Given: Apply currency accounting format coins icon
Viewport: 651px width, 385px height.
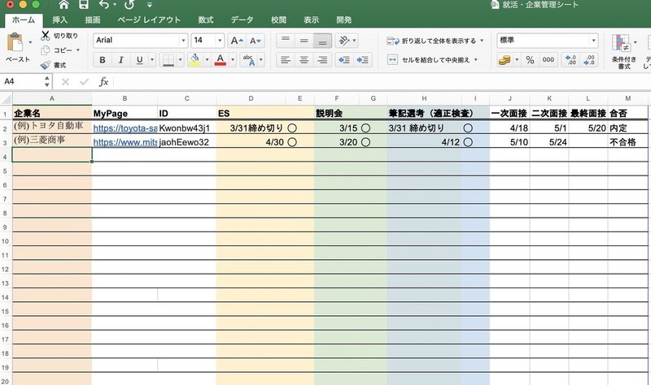Looking at the screenshot, I should point(505,60).
